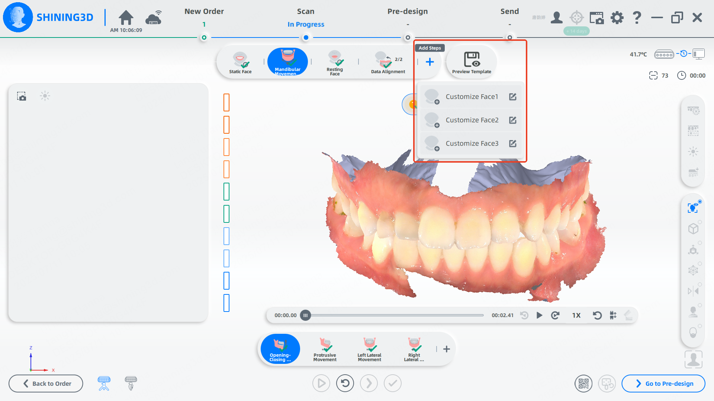Click the screenshot capture icon in left panel

point(22,96)
